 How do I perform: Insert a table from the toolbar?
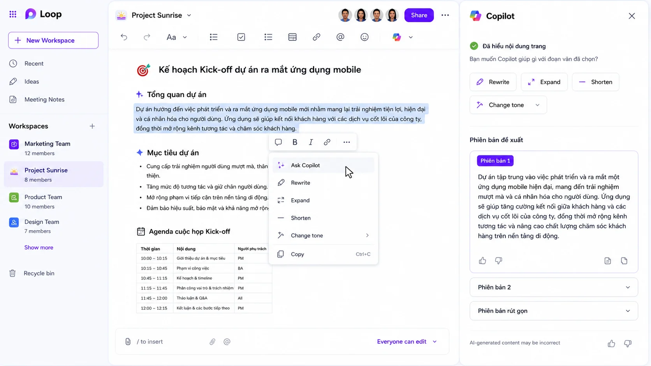tap(292, 37)
